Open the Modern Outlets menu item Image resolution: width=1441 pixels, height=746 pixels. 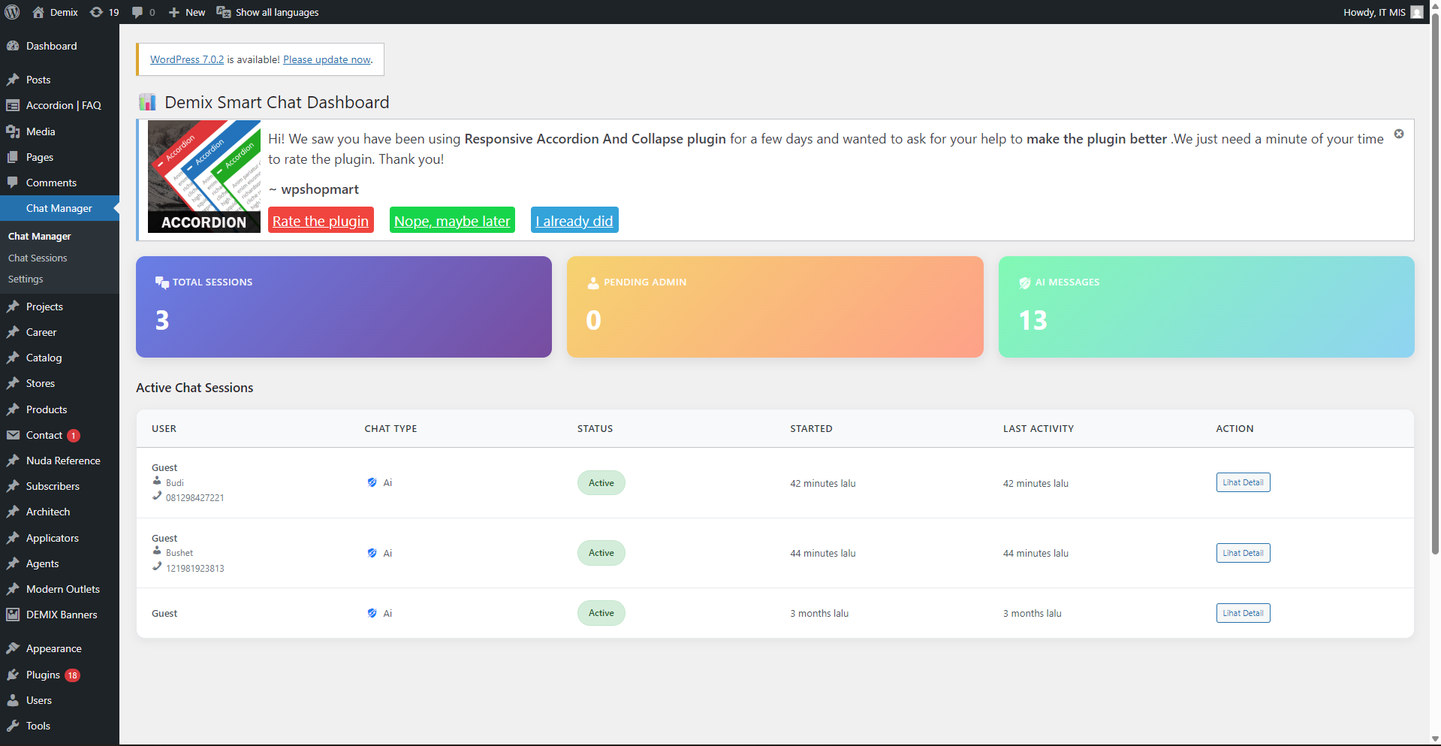(59, 589)
